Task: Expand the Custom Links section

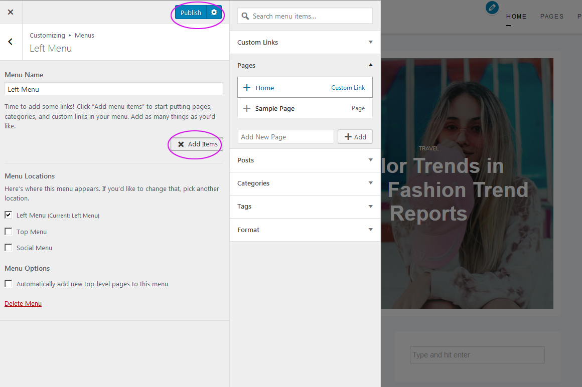Action: (x=305, y=42)
